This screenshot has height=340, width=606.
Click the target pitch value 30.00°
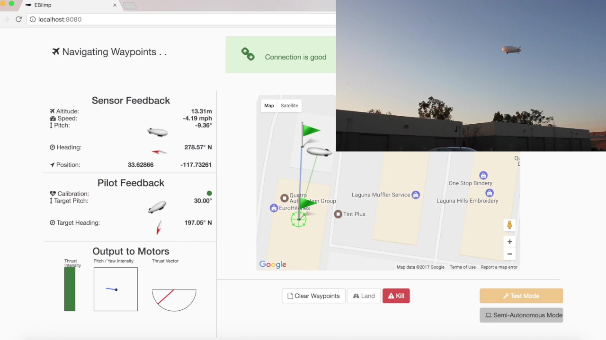203,201
